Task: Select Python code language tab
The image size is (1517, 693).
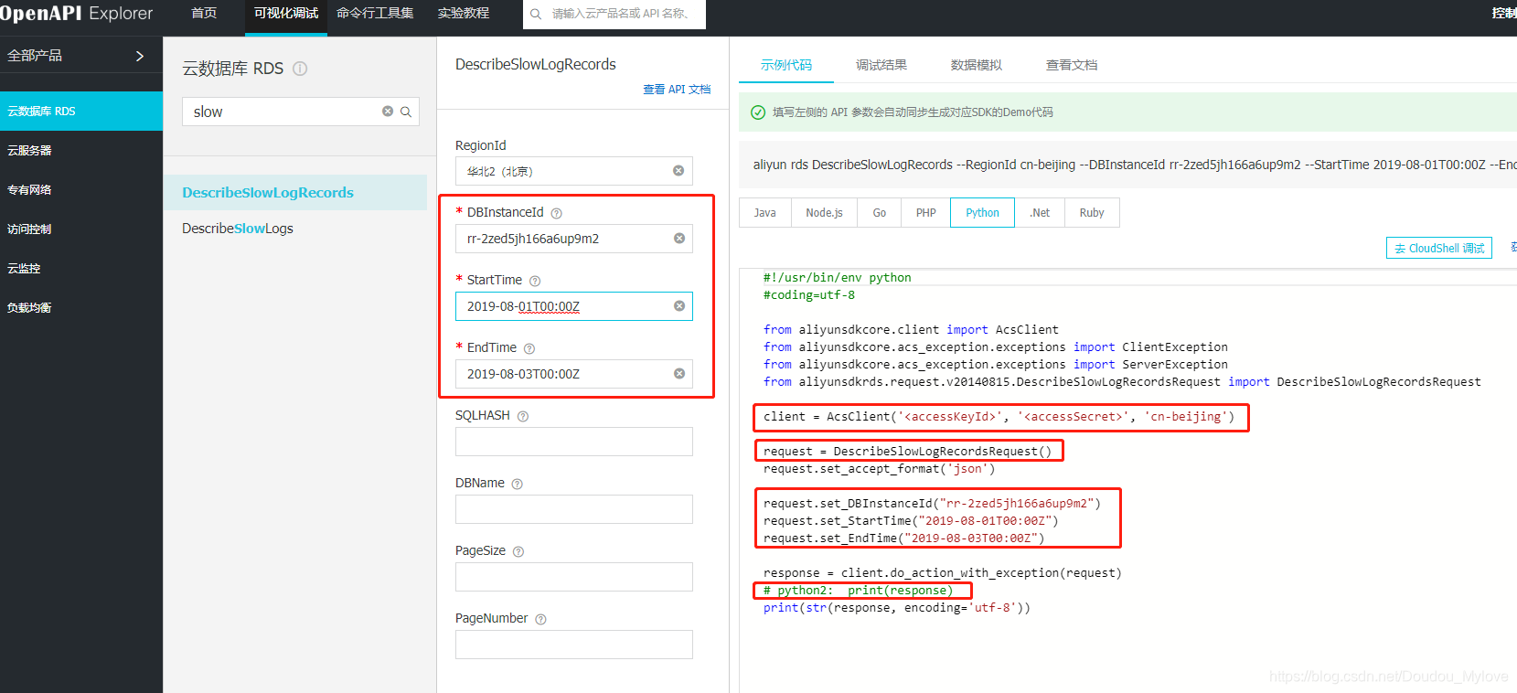Action: tap(983, 212)
